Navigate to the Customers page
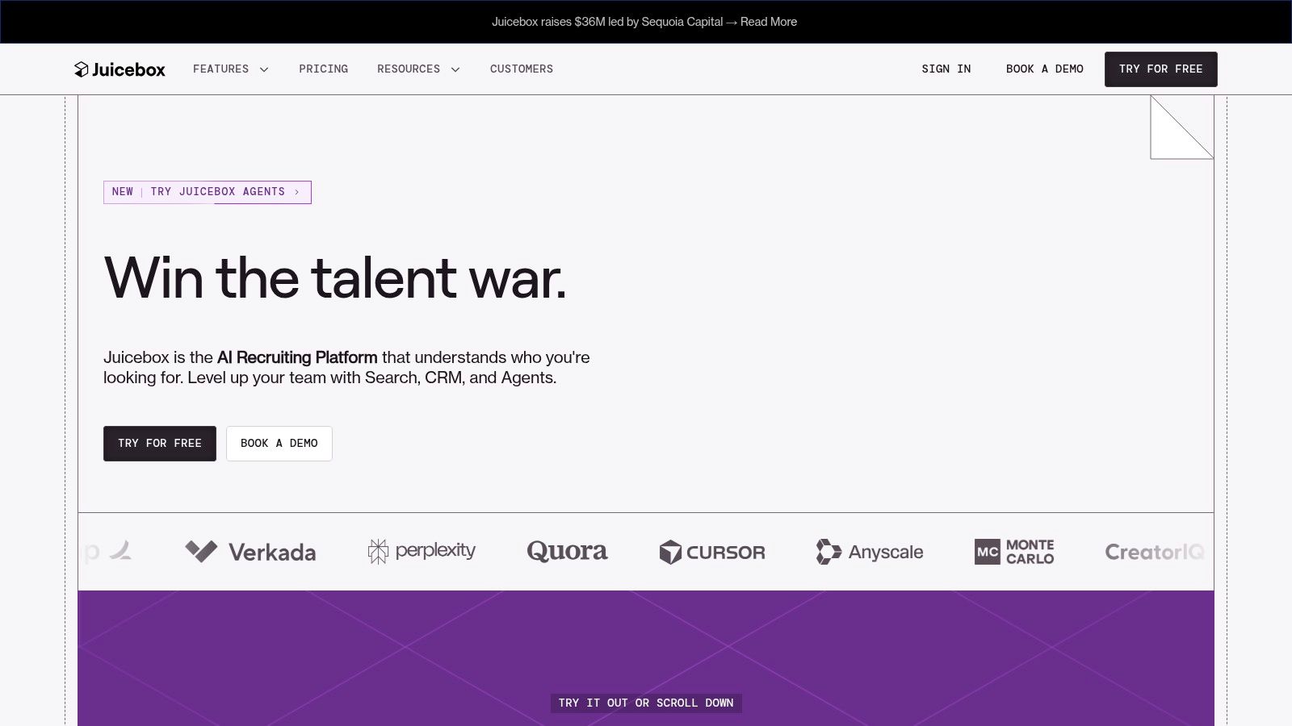The height and width of the screenshot is (726, 1292). coord(521,69)
